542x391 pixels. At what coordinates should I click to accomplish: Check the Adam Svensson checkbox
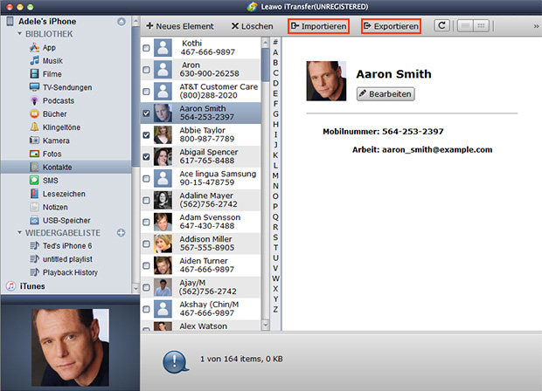click(x=146, y=222)
